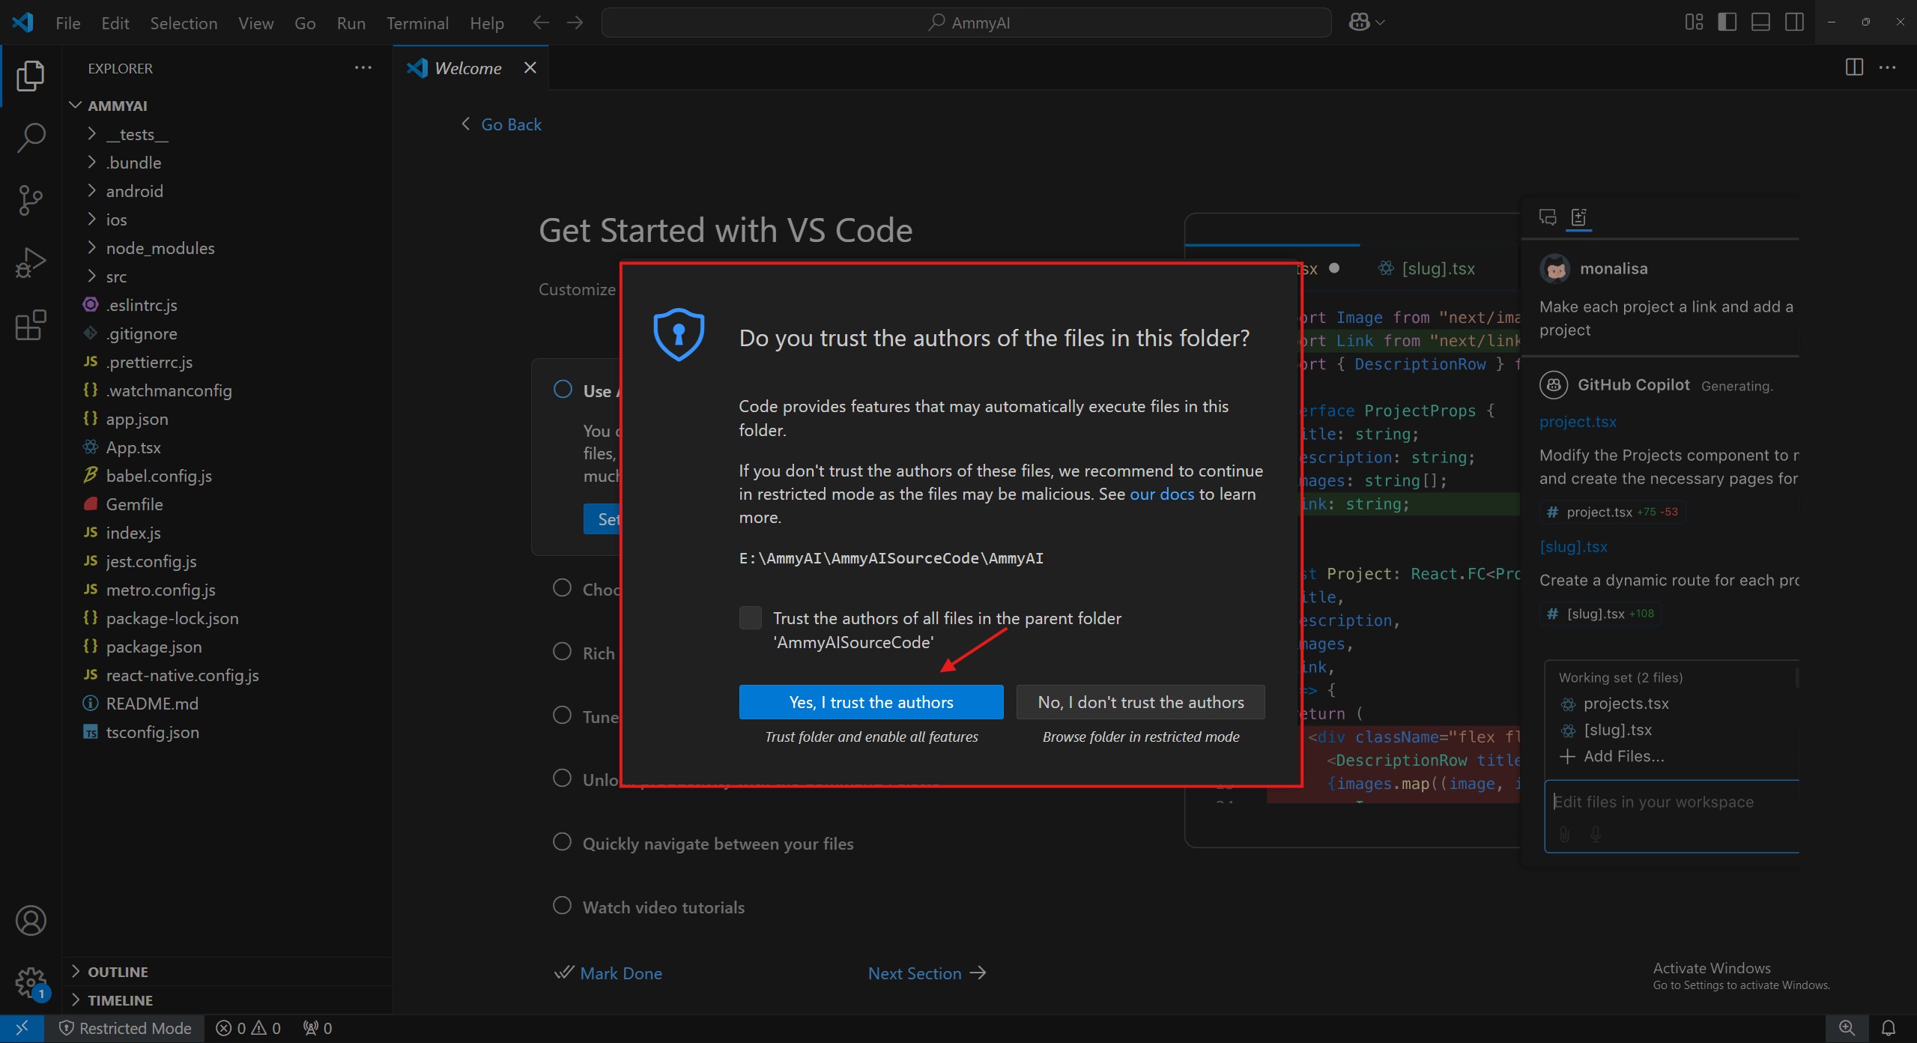Check 'Trust the authors of all files' checkbox
The width and height of the screenshot is (1917, 1043).
tap(750, 618)
